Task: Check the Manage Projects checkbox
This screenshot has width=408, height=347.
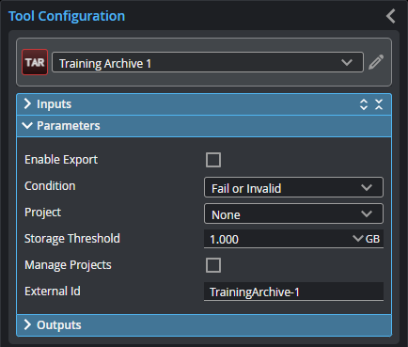Action: click(213, 265)
